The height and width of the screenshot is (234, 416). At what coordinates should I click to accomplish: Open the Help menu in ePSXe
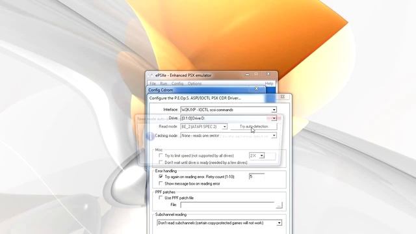click(x=269, y=83)
